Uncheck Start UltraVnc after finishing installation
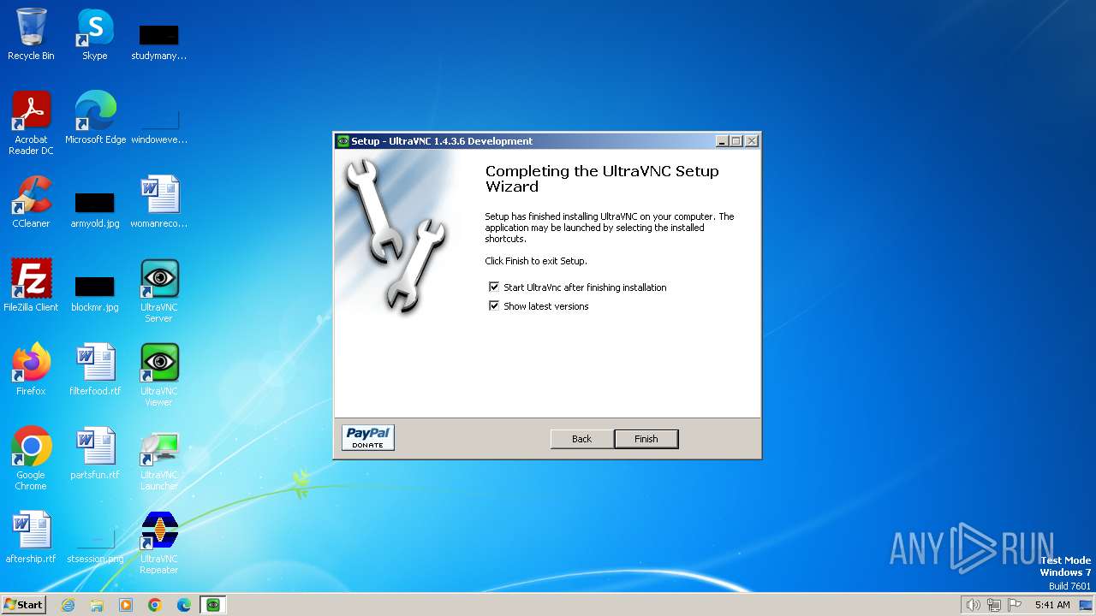This screenshot has height=616, width=1096. click(x=494, y=287)
